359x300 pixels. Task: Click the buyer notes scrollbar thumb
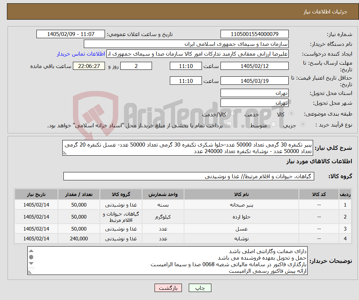31,257
